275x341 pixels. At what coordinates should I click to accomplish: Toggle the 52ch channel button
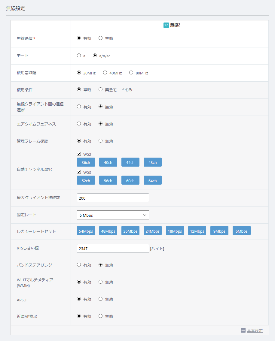coord(86,180)
